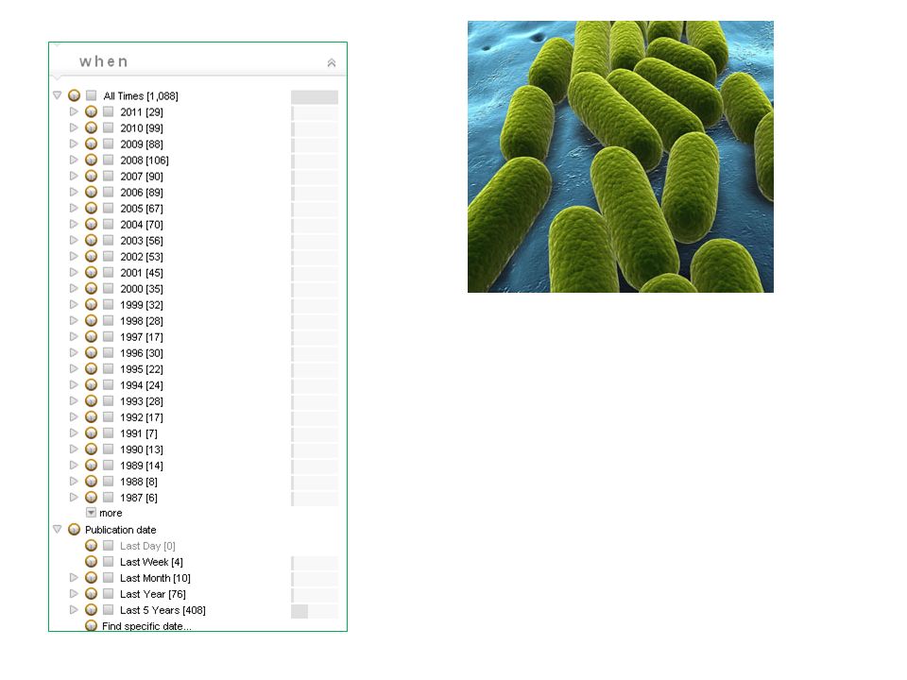Select the 1999 [32] year label

pyautogui.click(x=142, y=305)
